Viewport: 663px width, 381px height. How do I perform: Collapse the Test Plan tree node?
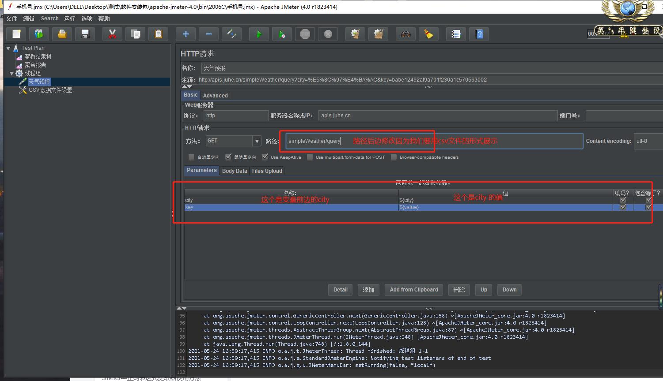click(8, 48)
